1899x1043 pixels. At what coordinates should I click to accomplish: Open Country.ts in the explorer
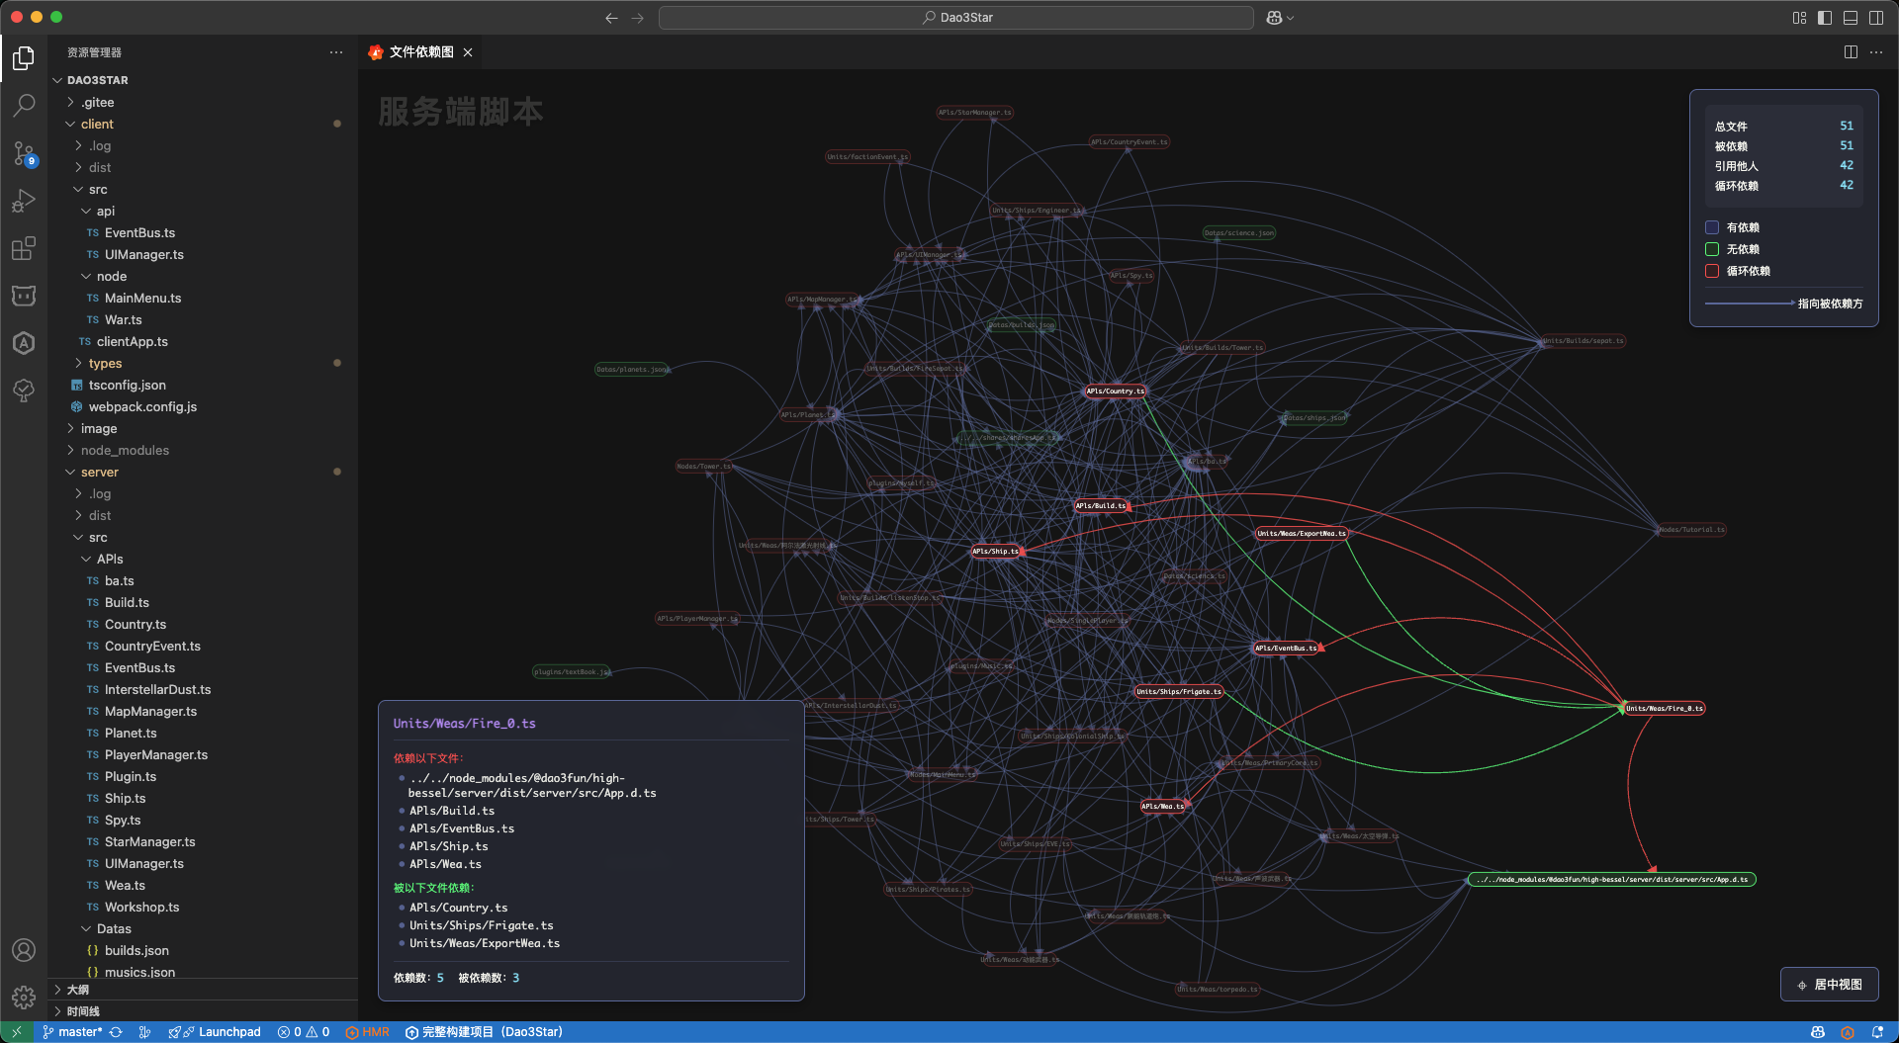(x=136, y=625)
